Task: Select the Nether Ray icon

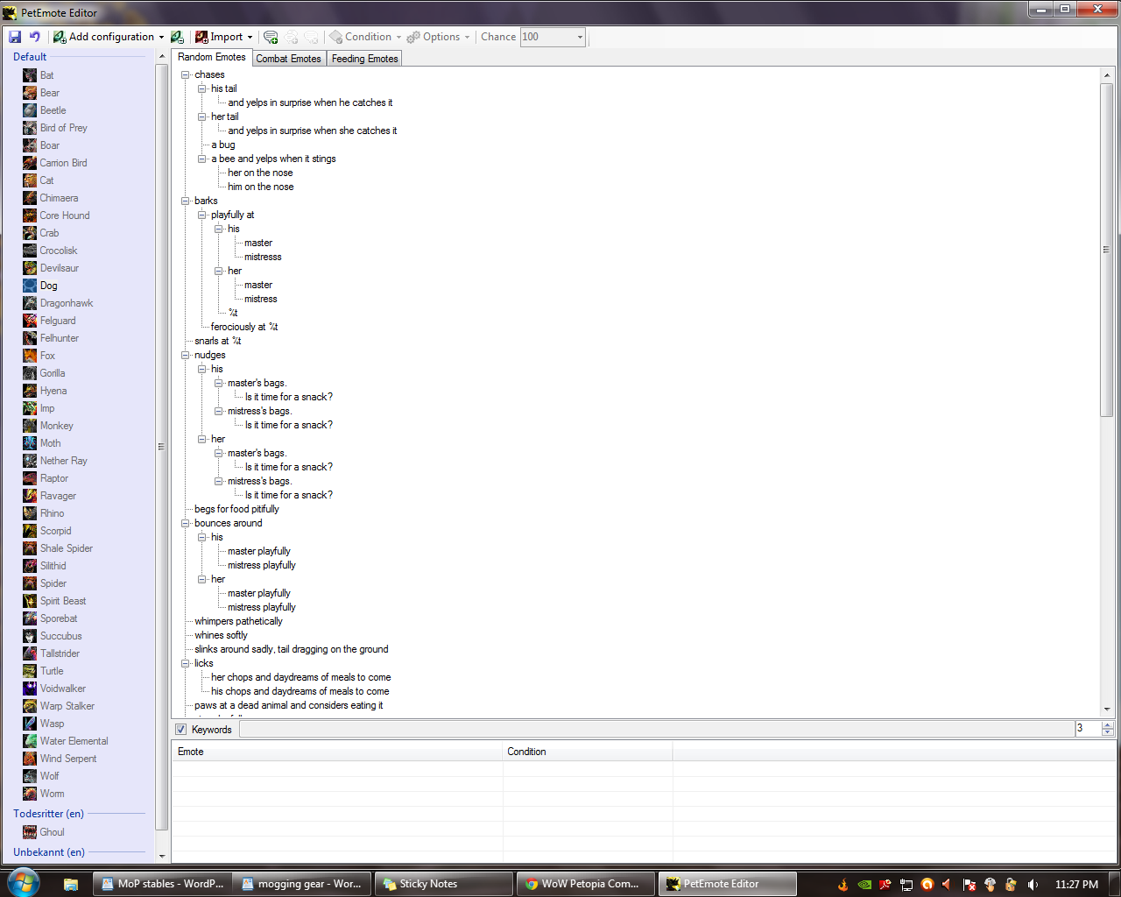Action: pos(30,461)
